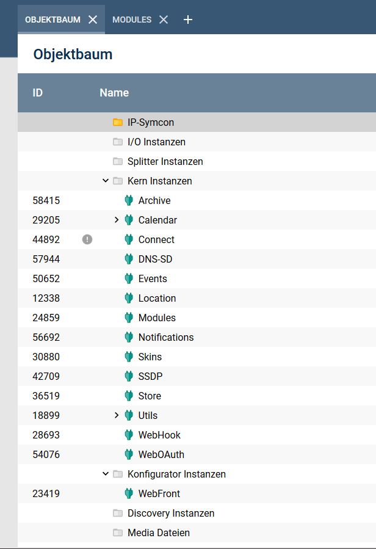Select the DNS-SD row name

click(x=155, y=259)
